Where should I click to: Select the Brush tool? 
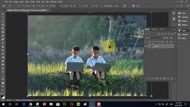(x=3, y=43)
